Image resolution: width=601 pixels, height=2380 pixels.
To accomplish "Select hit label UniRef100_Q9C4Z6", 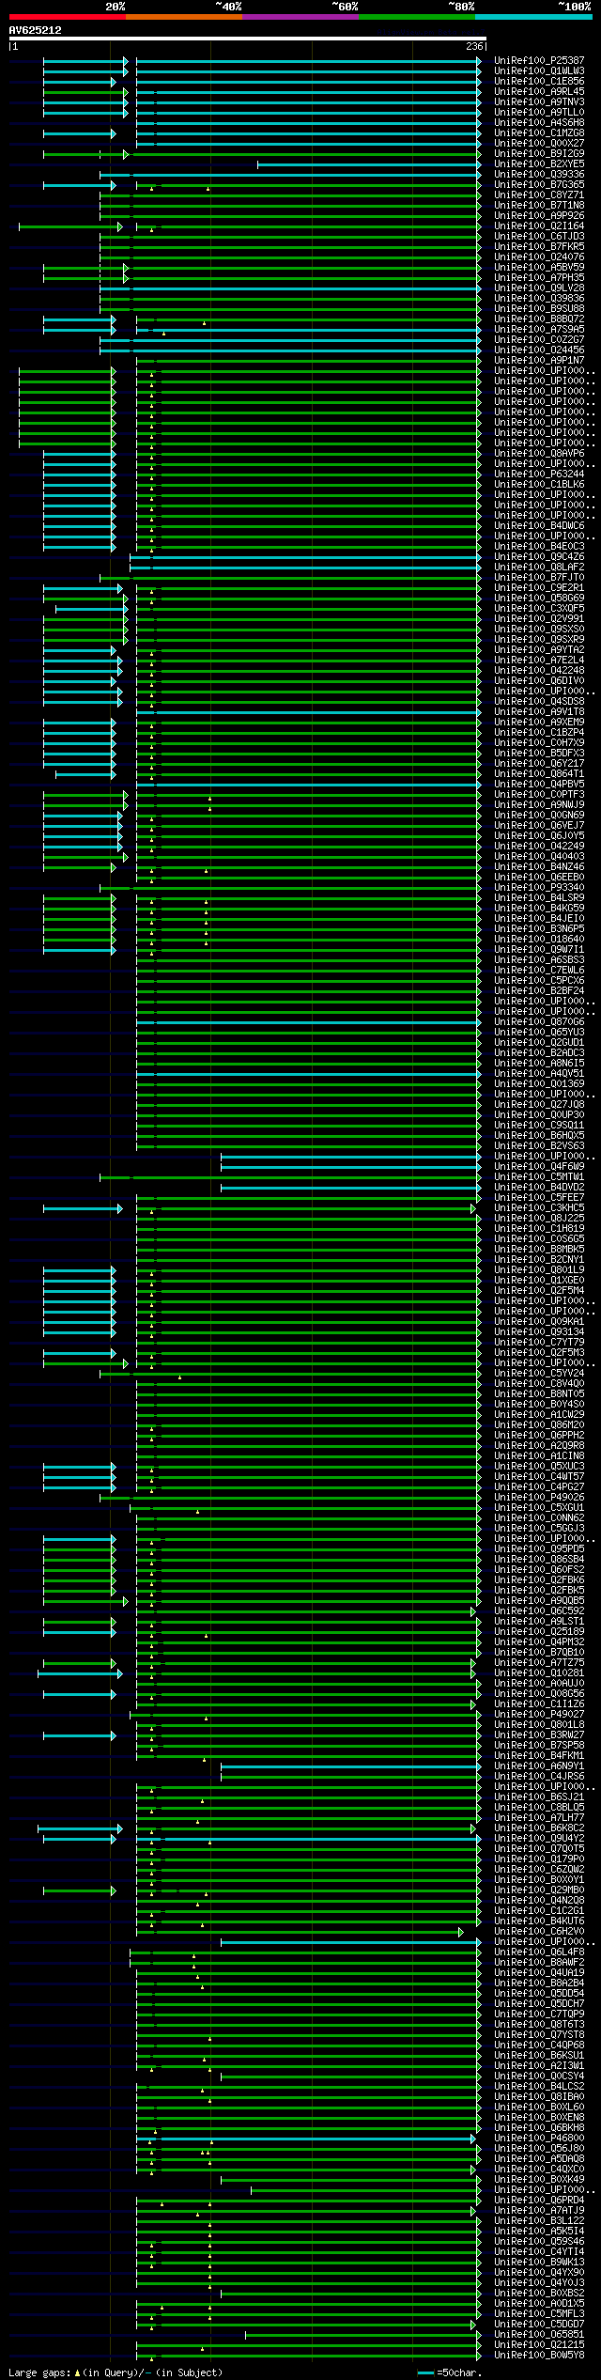I will tap(539, 557).
